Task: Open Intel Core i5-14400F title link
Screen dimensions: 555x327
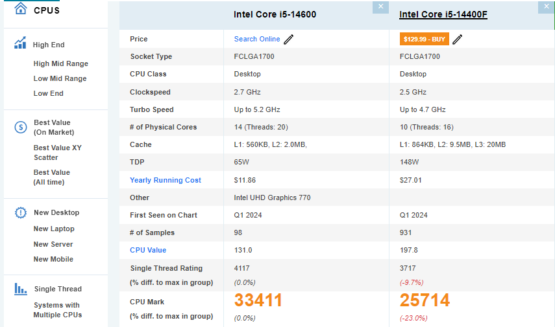Action: (x=443, y=14)
